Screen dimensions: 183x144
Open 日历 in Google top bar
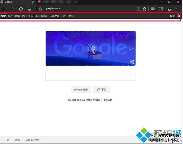click(64, 16)
